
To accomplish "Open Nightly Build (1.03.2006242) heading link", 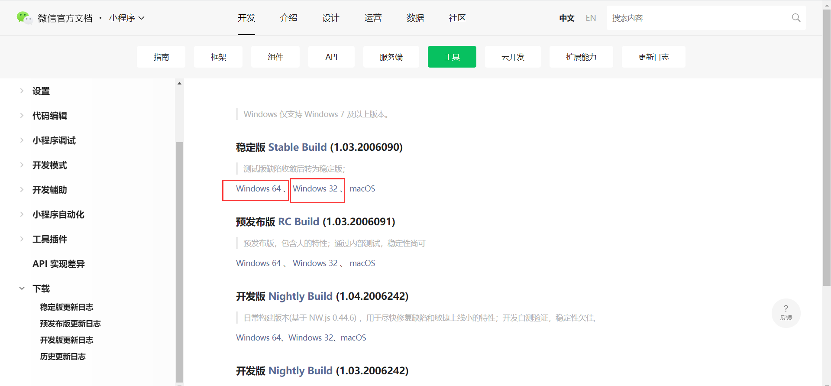I will click(301, 370).
